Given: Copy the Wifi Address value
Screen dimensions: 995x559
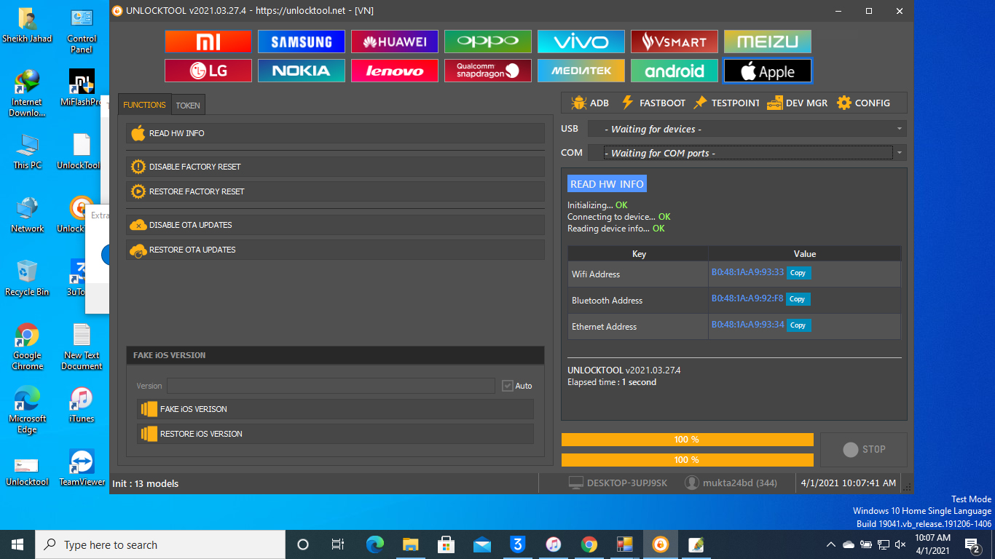Looking at the screenshot, I should [798, 273].
